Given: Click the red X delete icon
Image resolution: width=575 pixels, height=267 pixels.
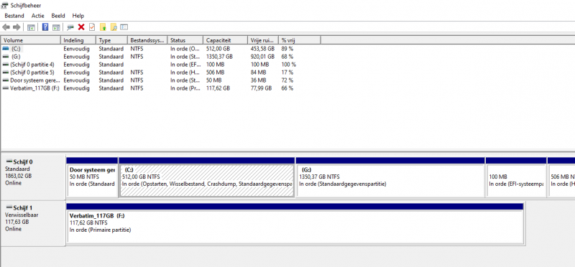Looking at the screenshot, I should [81, 27].
